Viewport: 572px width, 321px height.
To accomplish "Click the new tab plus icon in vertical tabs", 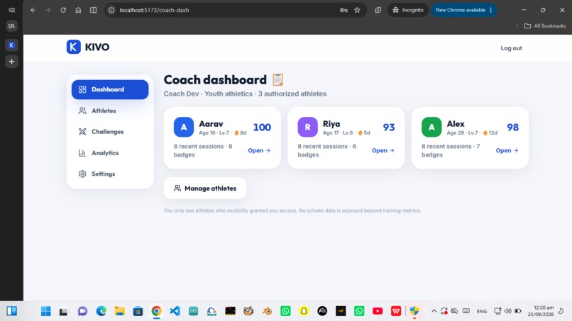I will [x=11, y=61].
